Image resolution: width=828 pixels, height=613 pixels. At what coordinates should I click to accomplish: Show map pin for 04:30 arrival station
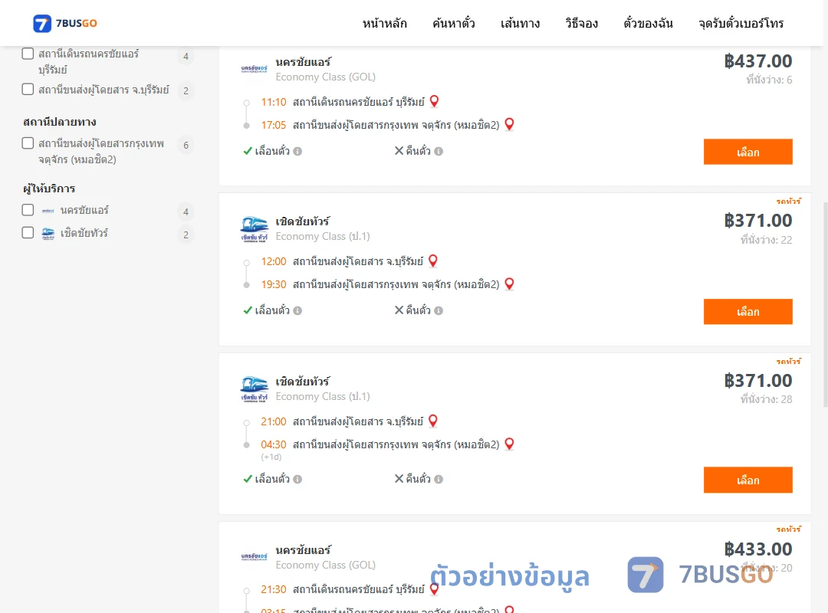[x=509, y=444]
